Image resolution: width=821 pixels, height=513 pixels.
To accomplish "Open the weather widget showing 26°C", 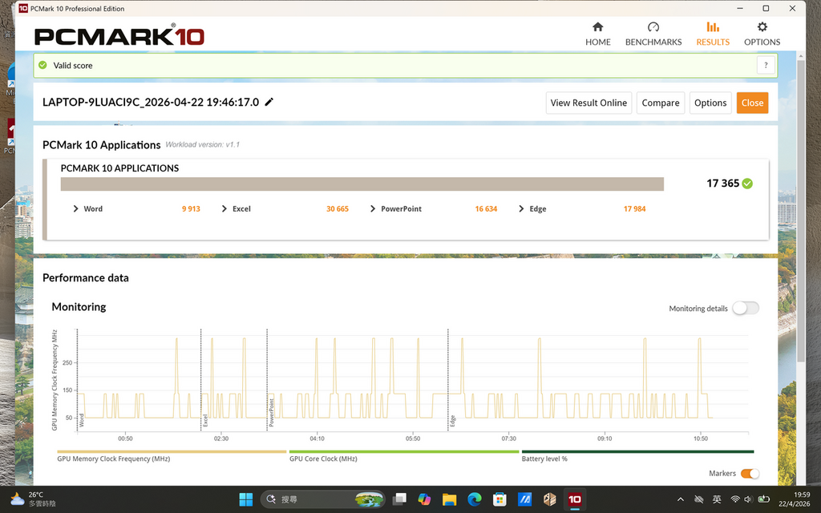I will tap(32, 499).
